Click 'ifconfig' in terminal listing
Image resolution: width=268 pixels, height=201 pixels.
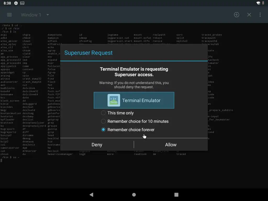[x=85, y=41]
